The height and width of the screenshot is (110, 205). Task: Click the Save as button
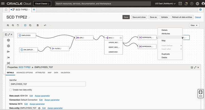pyautogui.click(x=153, y=17)
